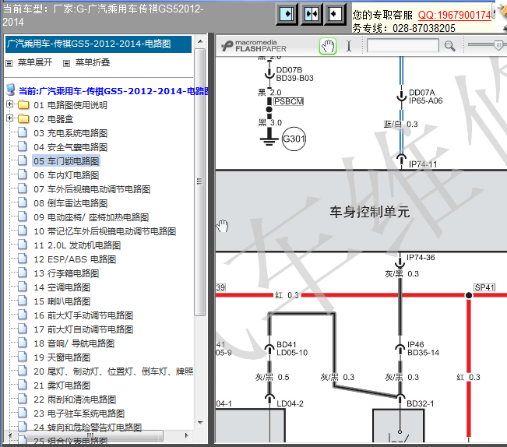Open 16 前大灯手动调节电路图
Viewport: 507px width, 447px height.
click(x=83, y=315)
